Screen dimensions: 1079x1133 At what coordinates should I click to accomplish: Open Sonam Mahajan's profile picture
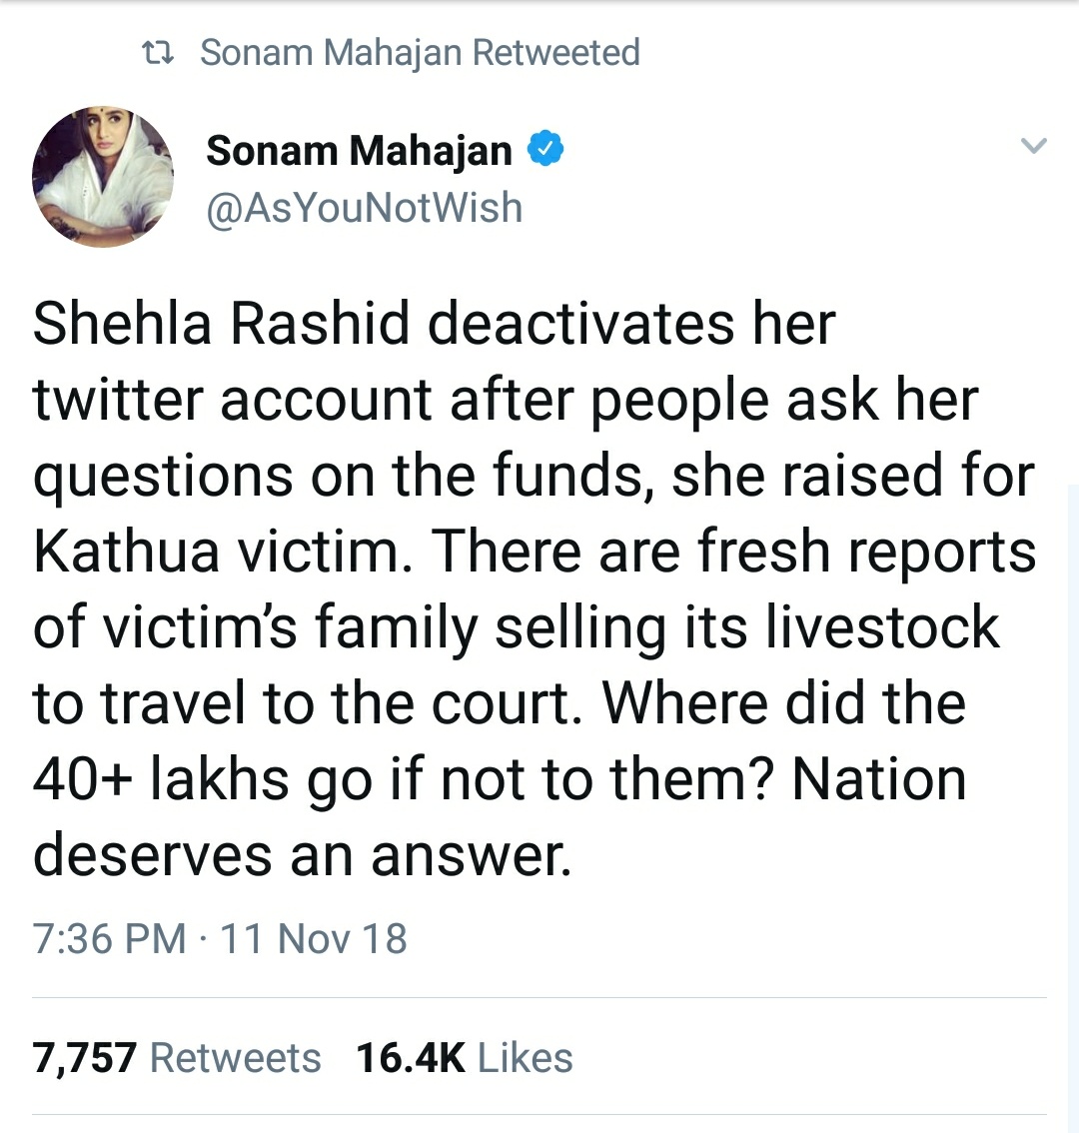(103, 177)
